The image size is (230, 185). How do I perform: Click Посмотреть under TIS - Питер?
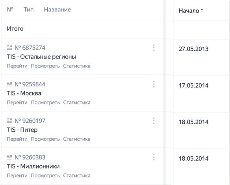point(45,139)
